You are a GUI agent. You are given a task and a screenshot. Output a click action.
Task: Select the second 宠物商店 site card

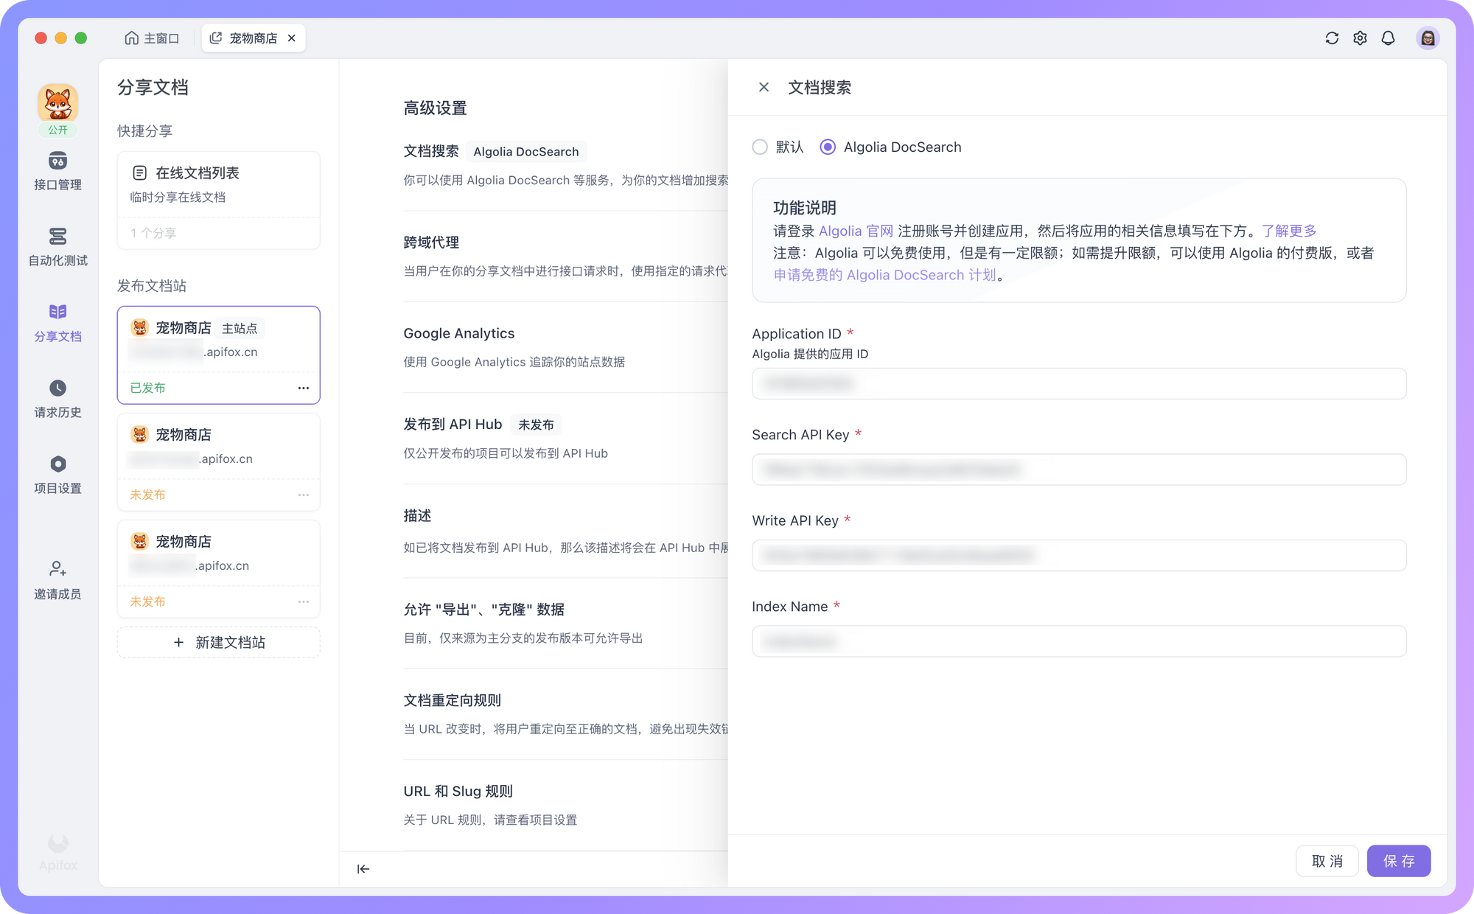[219, 461]
